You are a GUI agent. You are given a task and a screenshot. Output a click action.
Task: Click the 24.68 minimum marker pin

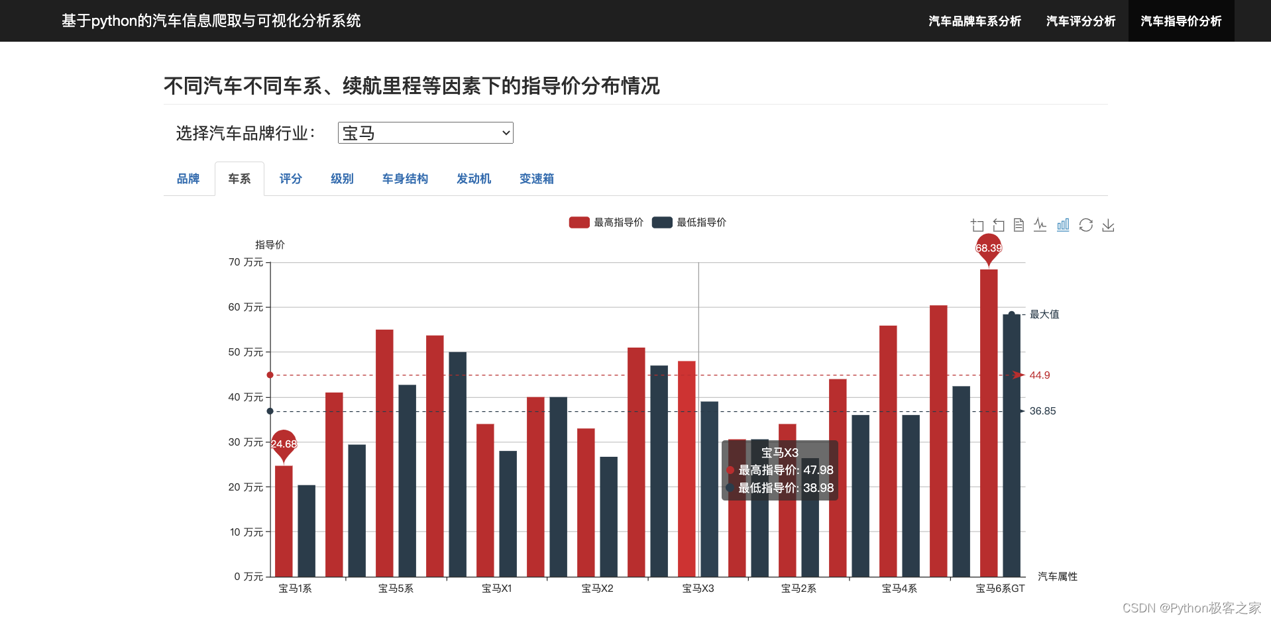tap(284, 445)
